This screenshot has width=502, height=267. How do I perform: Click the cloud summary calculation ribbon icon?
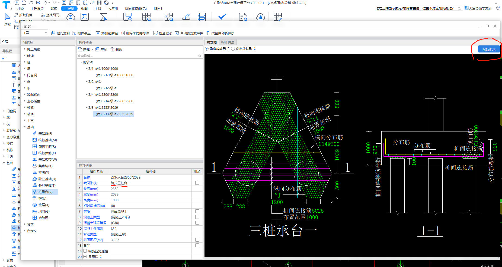click(x=71, y=17)
